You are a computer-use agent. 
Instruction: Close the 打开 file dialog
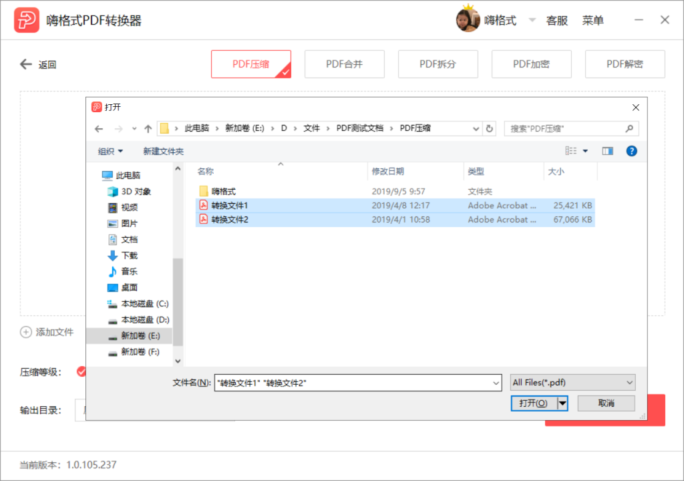tap(636, 108)
